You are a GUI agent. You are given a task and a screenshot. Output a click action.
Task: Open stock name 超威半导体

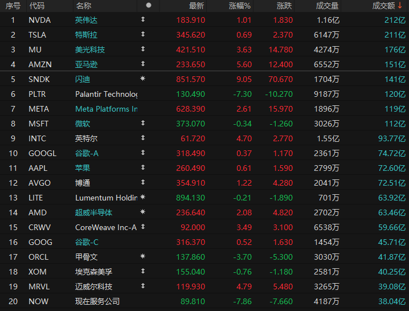tap(93, 212)
